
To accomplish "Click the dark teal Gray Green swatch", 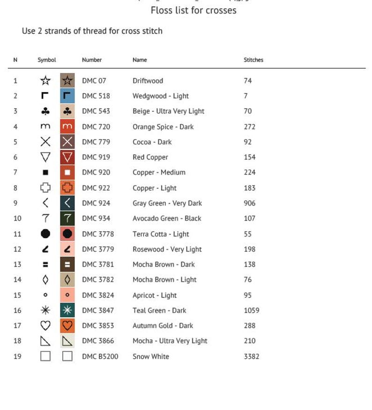I will point(67,203).
